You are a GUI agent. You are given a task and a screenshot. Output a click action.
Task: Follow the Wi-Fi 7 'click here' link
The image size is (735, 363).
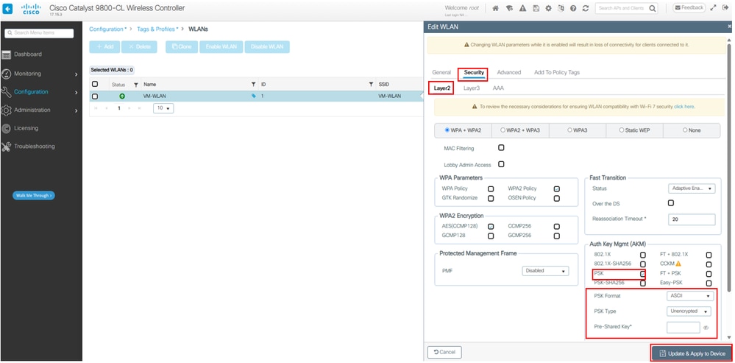tap(684, 107)
